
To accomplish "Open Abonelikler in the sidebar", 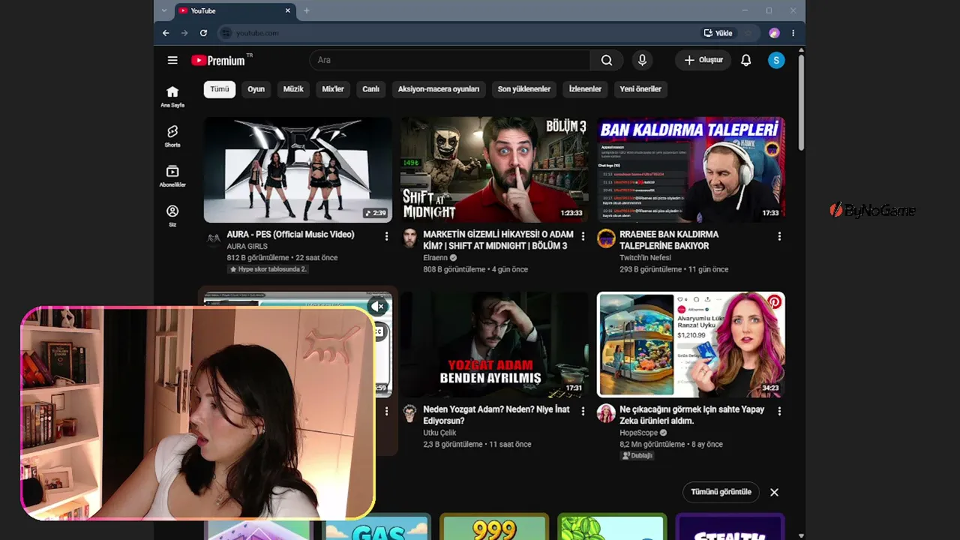I will tap(172, 175).
